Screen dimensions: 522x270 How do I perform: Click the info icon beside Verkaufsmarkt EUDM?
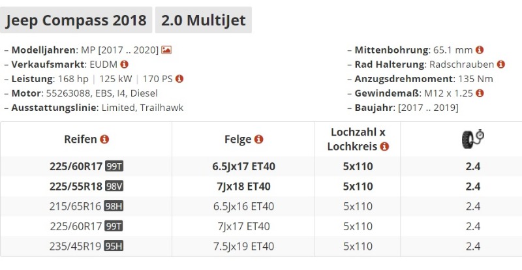[124, 64]
